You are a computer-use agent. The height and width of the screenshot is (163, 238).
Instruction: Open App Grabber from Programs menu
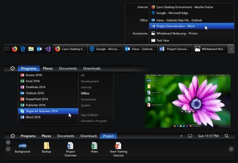click(x=89, y=115)
